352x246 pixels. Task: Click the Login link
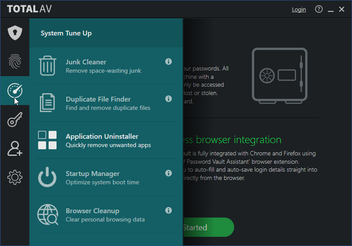click(x=299, y=10)
